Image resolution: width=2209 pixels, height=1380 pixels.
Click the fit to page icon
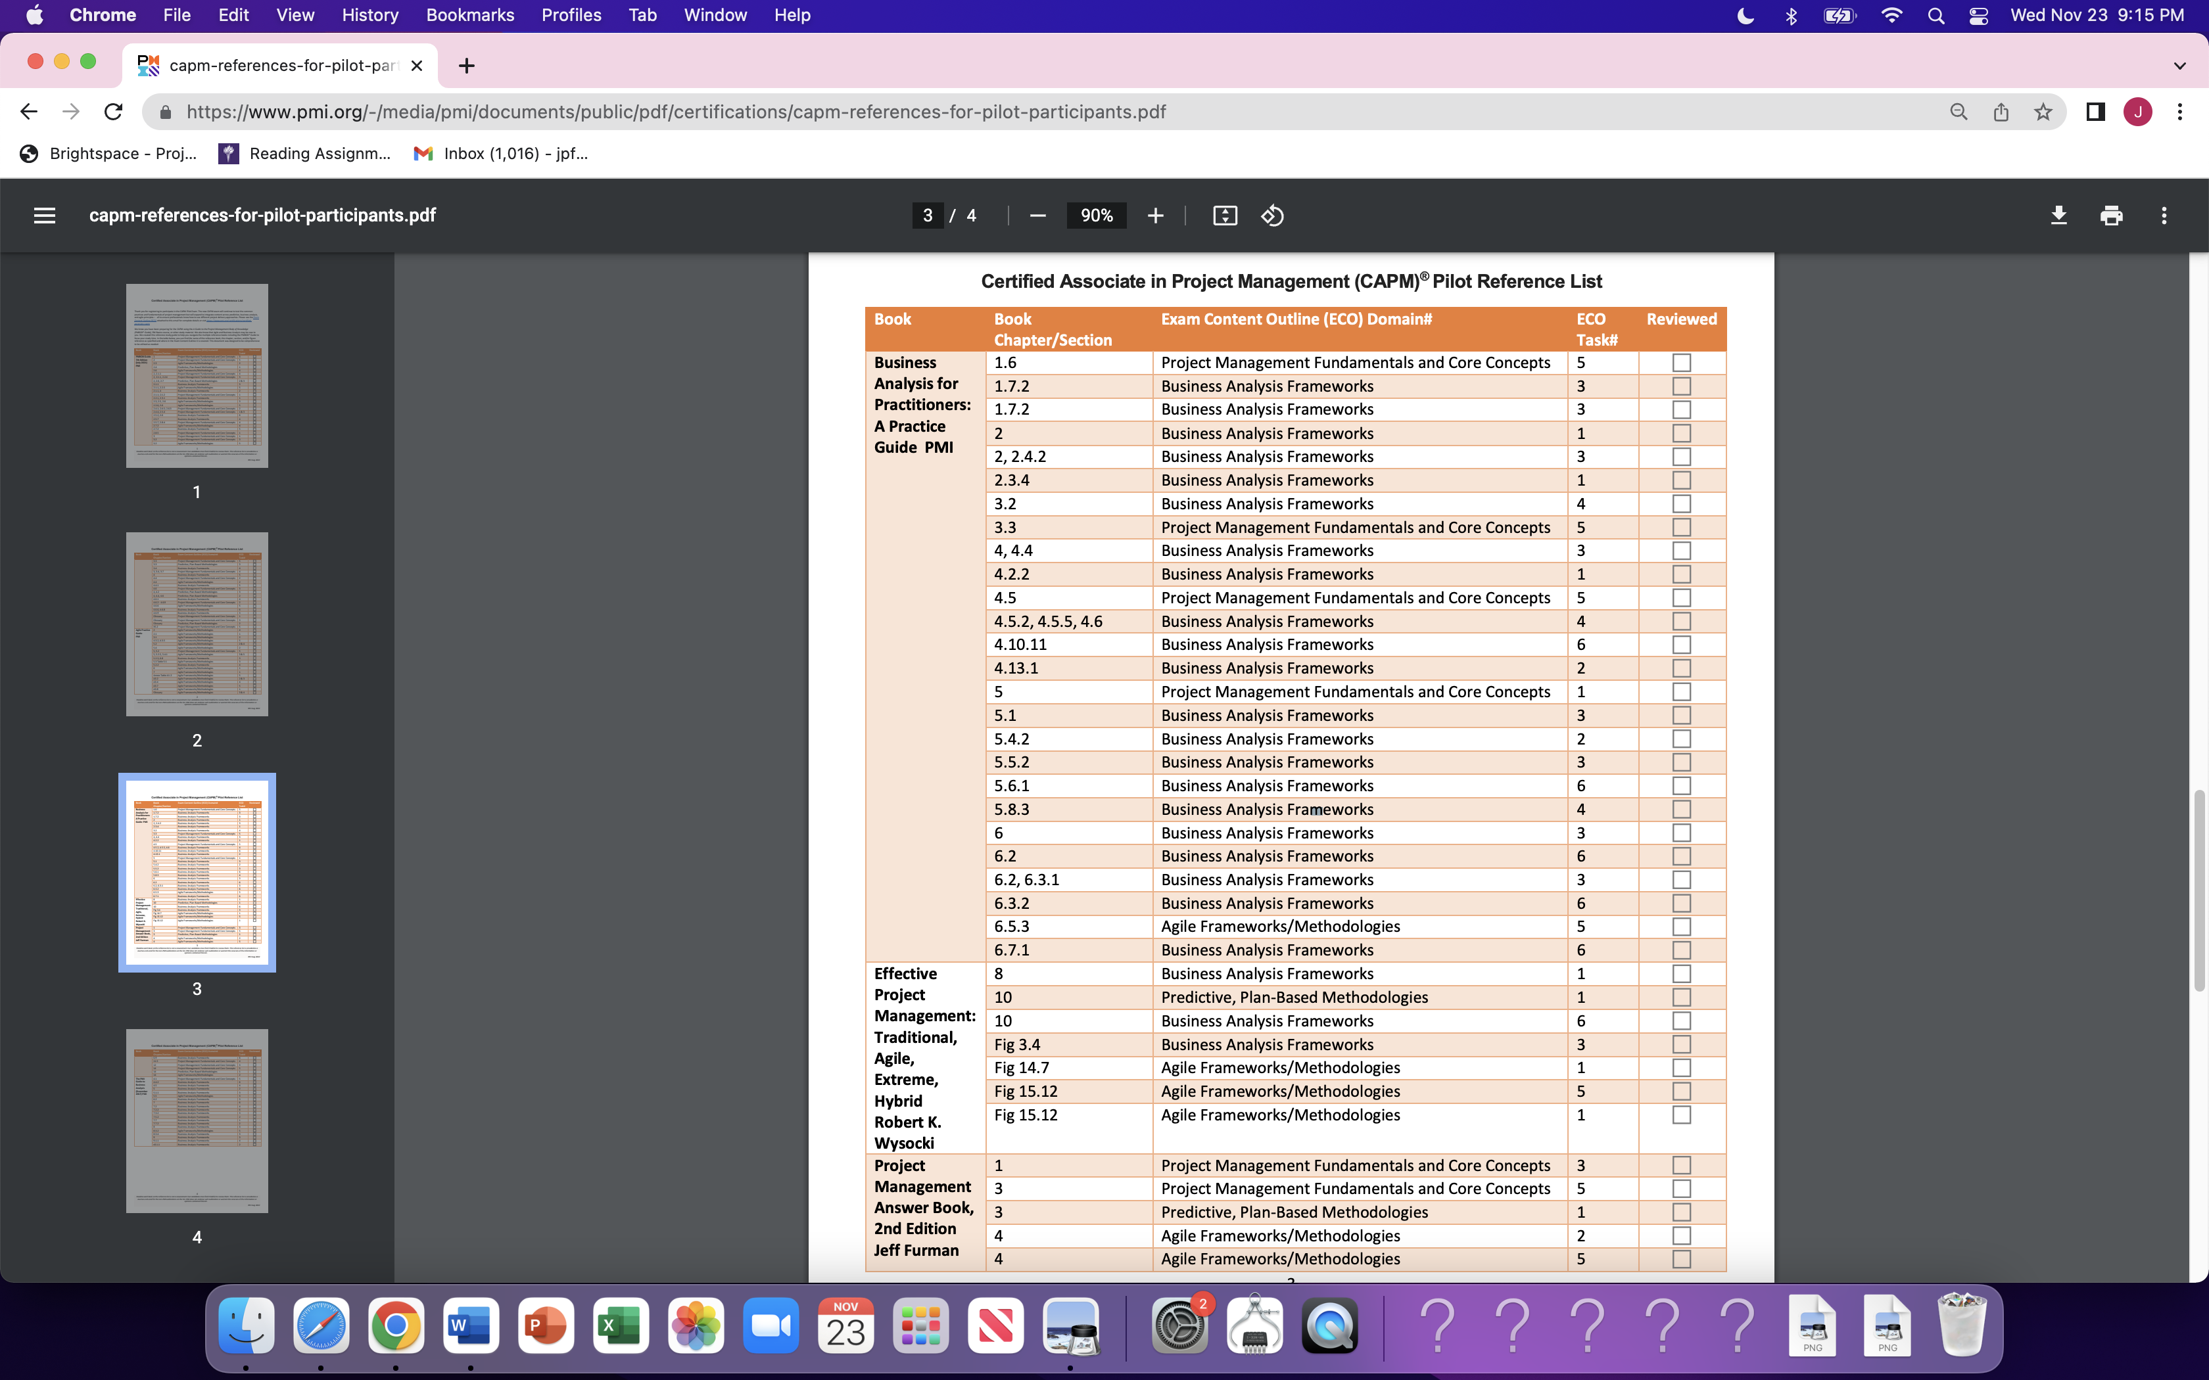pos(1225,215)
